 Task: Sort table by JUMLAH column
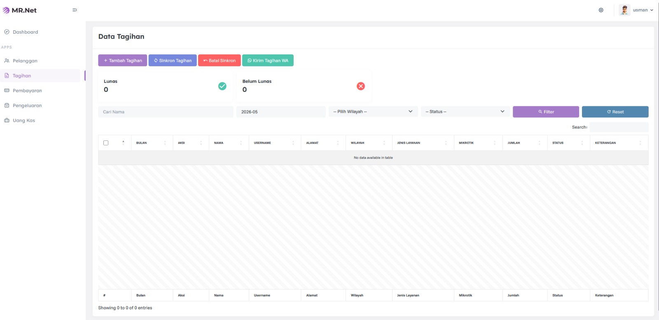[525, 143]
